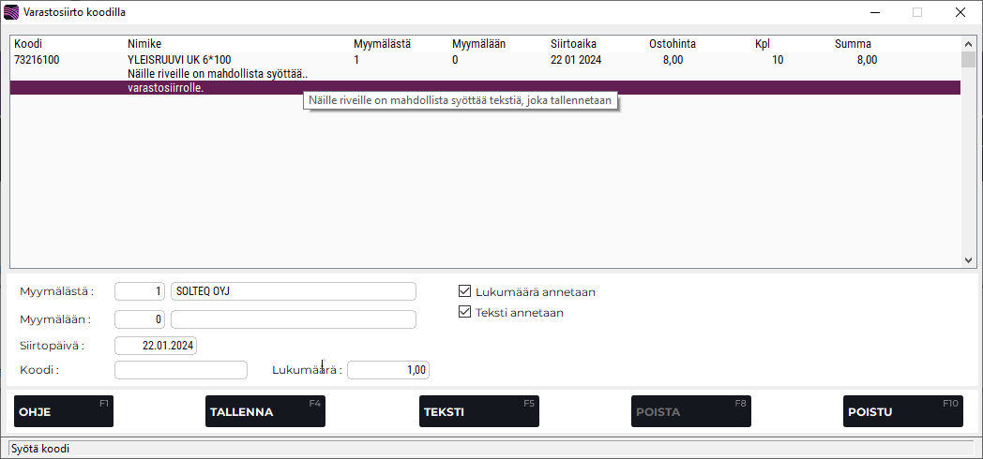983x459 pixels.
Task: Click the POISTU exit button
Action: [x=902, y=411]
